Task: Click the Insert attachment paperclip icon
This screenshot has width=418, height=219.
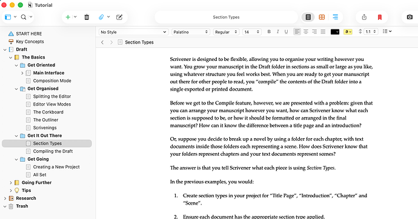Action: 101,17
